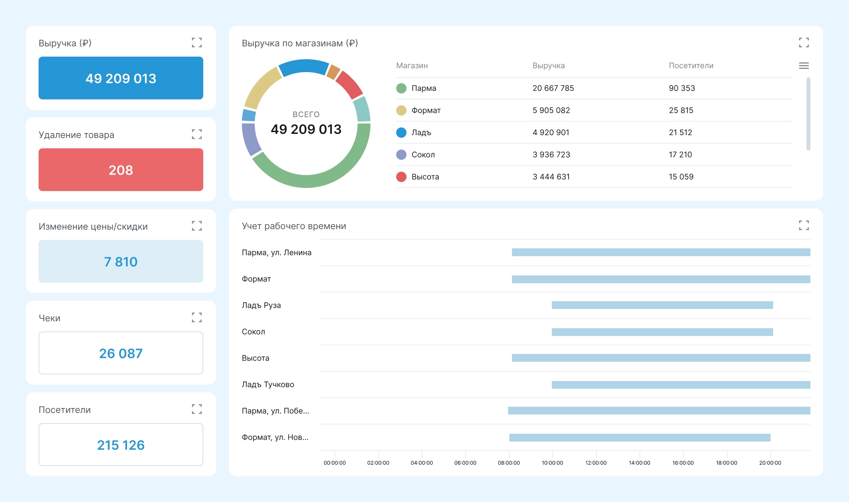Image resolution: width=849 pixels, height=502 pixels.
Task: Select the Парма store name in table
Action: (424, 88)
